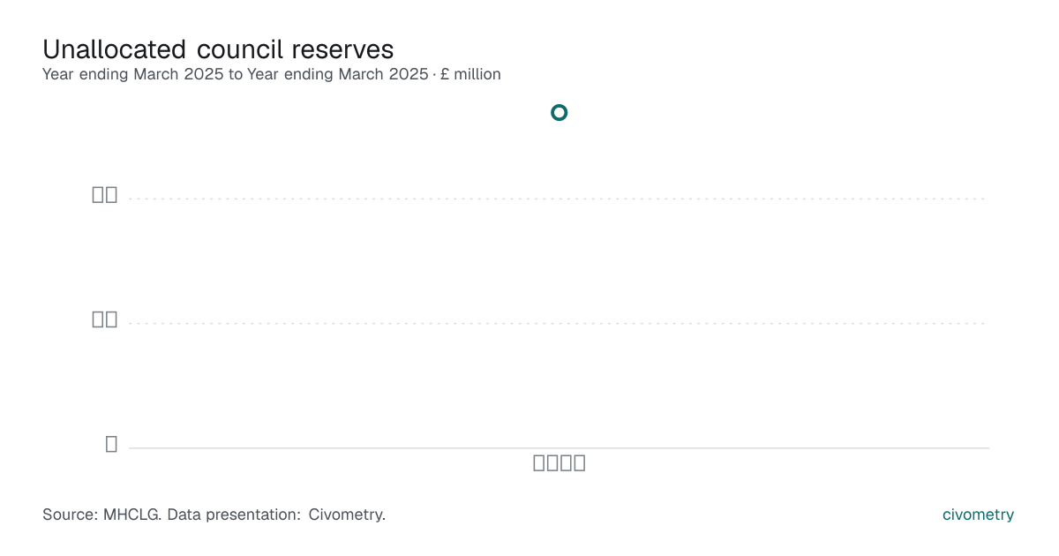The height and width of the screenshot is (556, 1059).
Task: Click the lower dotted horizontal gridline
Action: [x=559, y=323]
